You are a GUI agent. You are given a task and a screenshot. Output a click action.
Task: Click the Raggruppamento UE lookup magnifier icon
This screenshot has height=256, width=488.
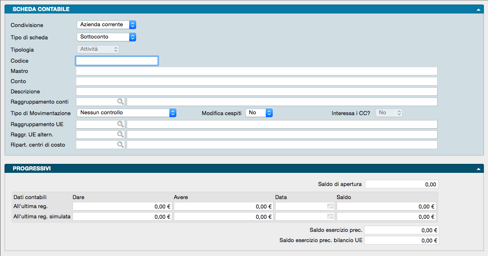pyautogui.click(x=121, y=124)
